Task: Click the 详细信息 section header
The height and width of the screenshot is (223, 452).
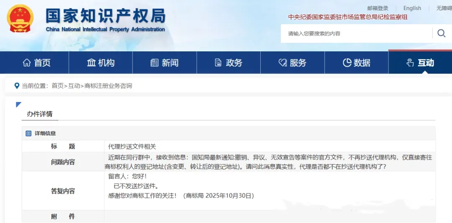Action: click(45, 133)
